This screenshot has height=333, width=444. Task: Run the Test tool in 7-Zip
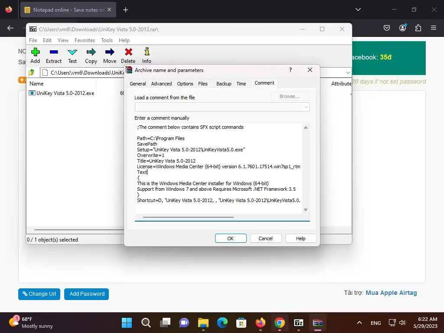tap(72, 55)
